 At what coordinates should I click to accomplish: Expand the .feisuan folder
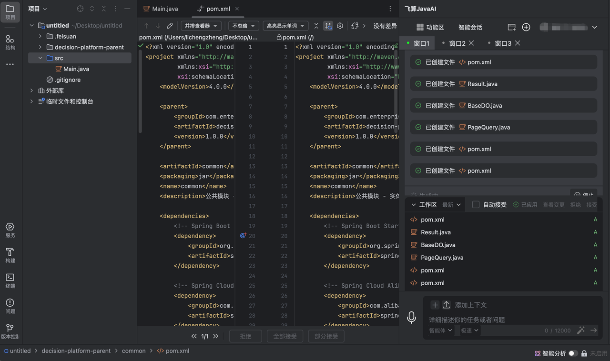click(x=41, y=36)
